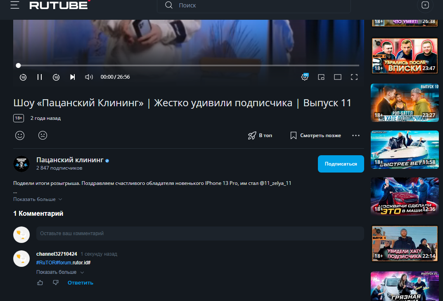Click the 2 847 подписчиков count

point(59,168)
